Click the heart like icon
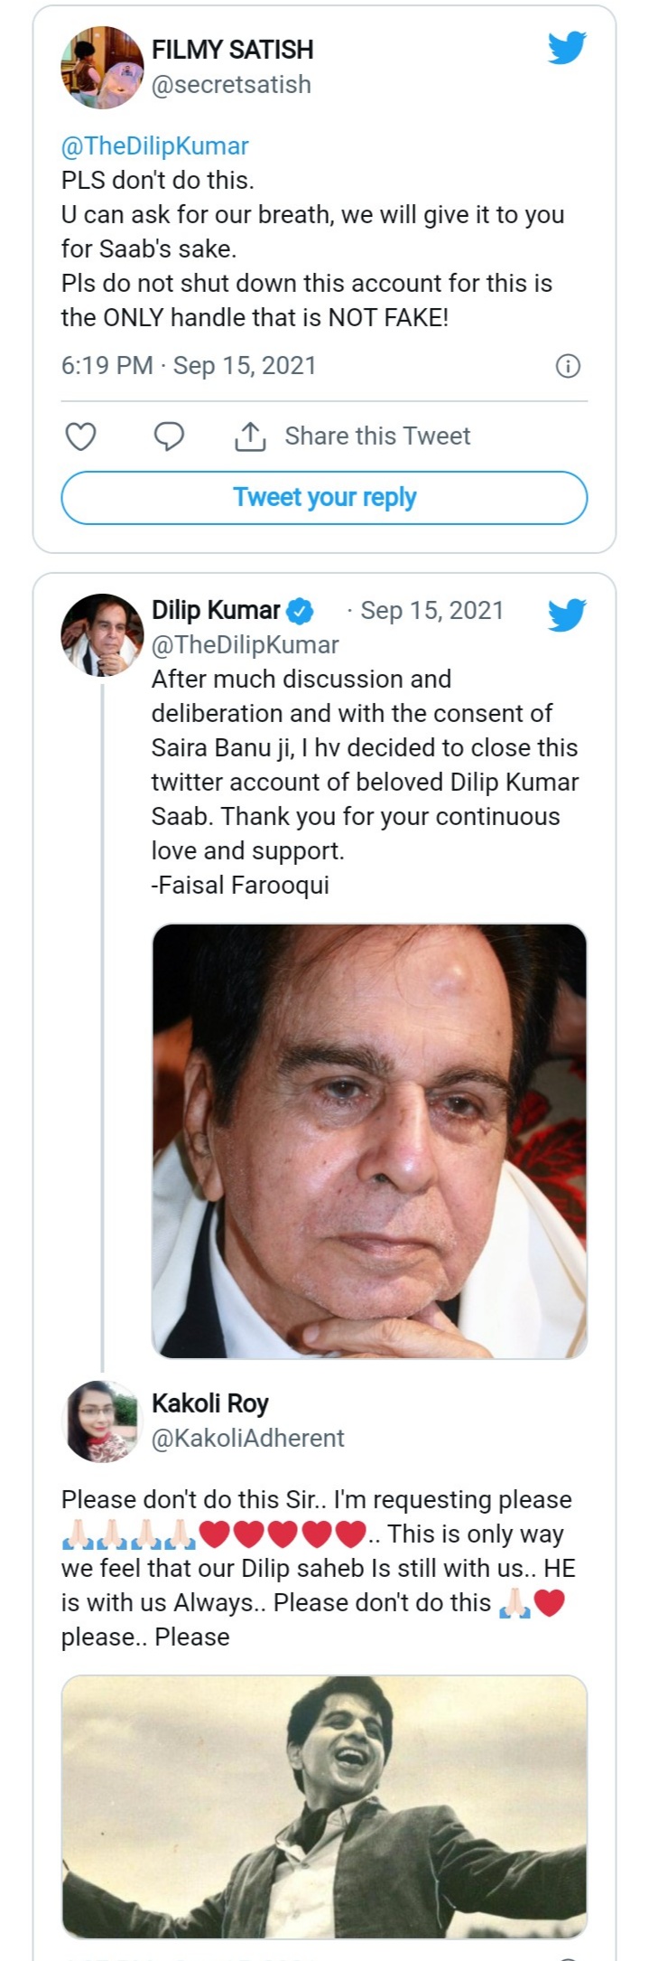The width and height of the screenshot is (649, 1961). point(81,436)
